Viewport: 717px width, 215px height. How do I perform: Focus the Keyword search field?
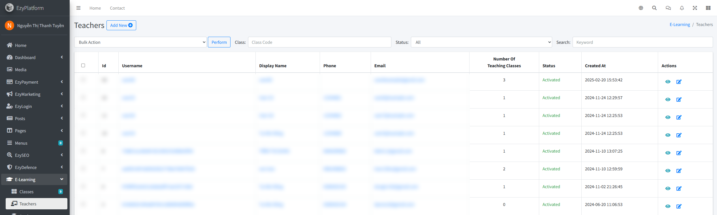(x=643, y=42)
